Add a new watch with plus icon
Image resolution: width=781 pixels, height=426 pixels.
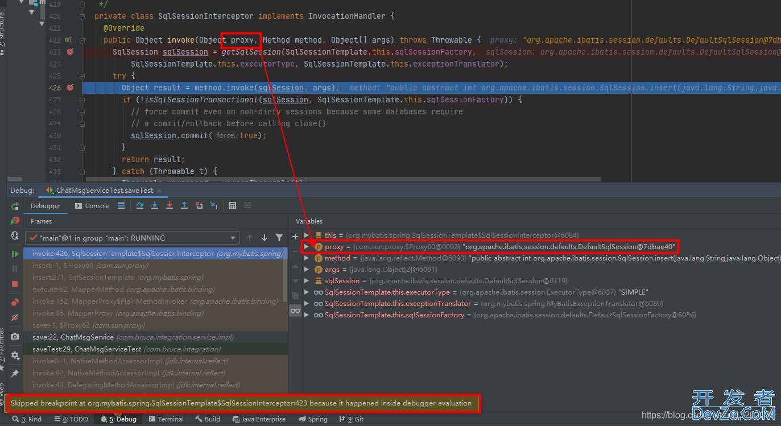coord(295,236)
